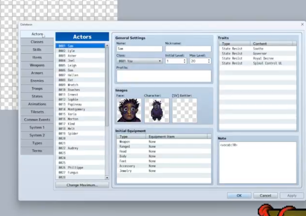Select the States tab
Image resolution: width=306 pixels, height=216 pixels.
click(37, 97)
